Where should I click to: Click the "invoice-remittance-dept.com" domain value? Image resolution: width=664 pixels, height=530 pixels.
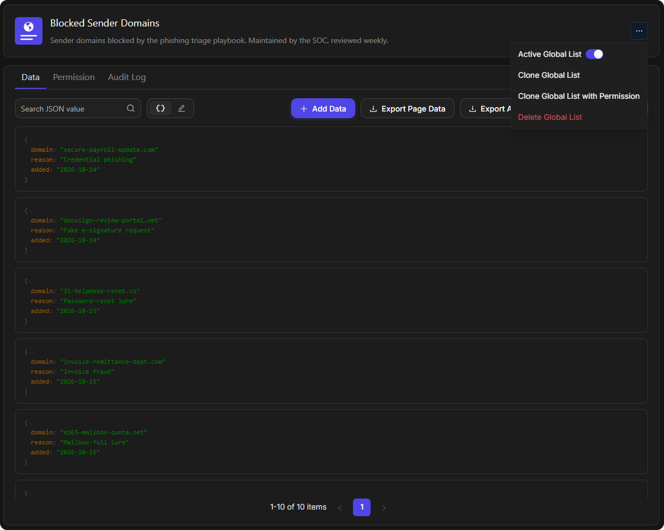pos(113,362)
